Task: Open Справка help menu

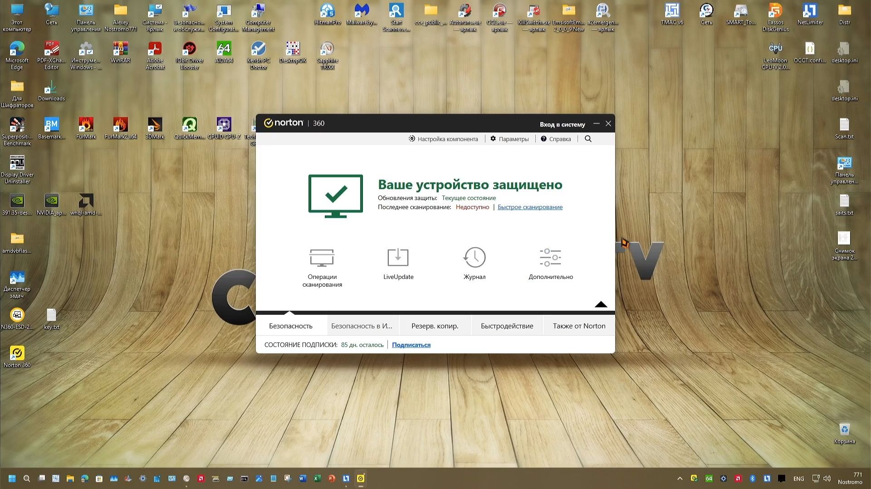Action: point(556,139)
